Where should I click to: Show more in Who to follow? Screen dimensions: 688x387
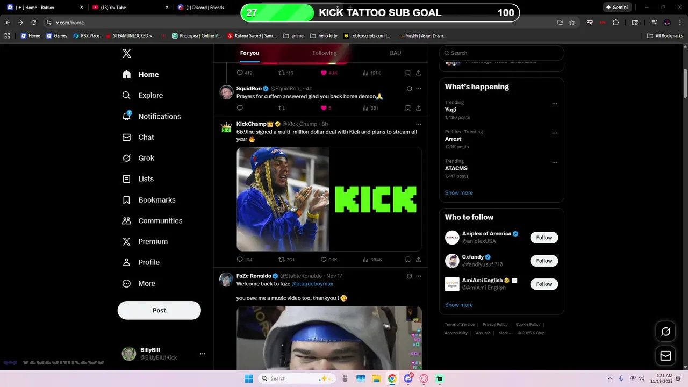click(459, 305)
